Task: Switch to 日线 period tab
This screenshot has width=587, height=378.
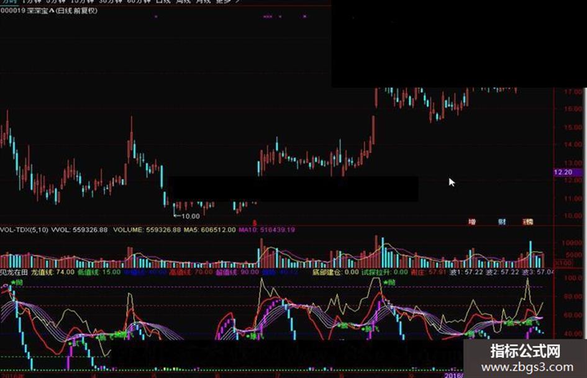Action: [x=163, y=1]
